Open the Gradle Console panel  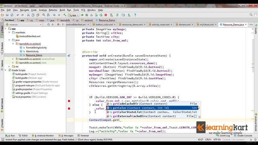tap(243, 136)
